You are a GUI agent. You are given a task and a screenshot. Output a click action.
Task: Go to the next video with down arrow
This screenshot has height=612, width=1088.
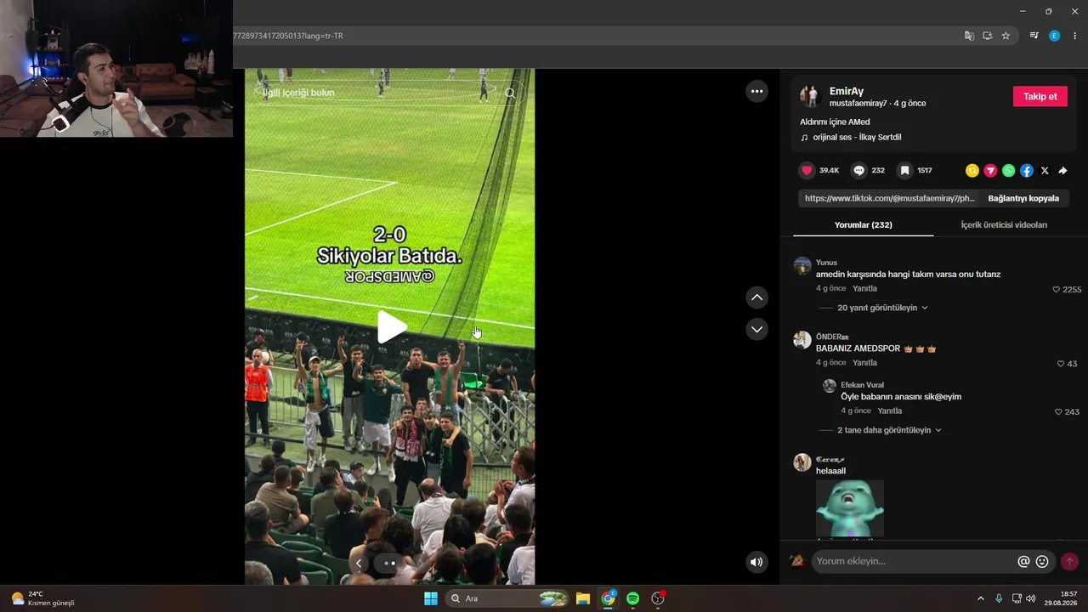point(756,329)
